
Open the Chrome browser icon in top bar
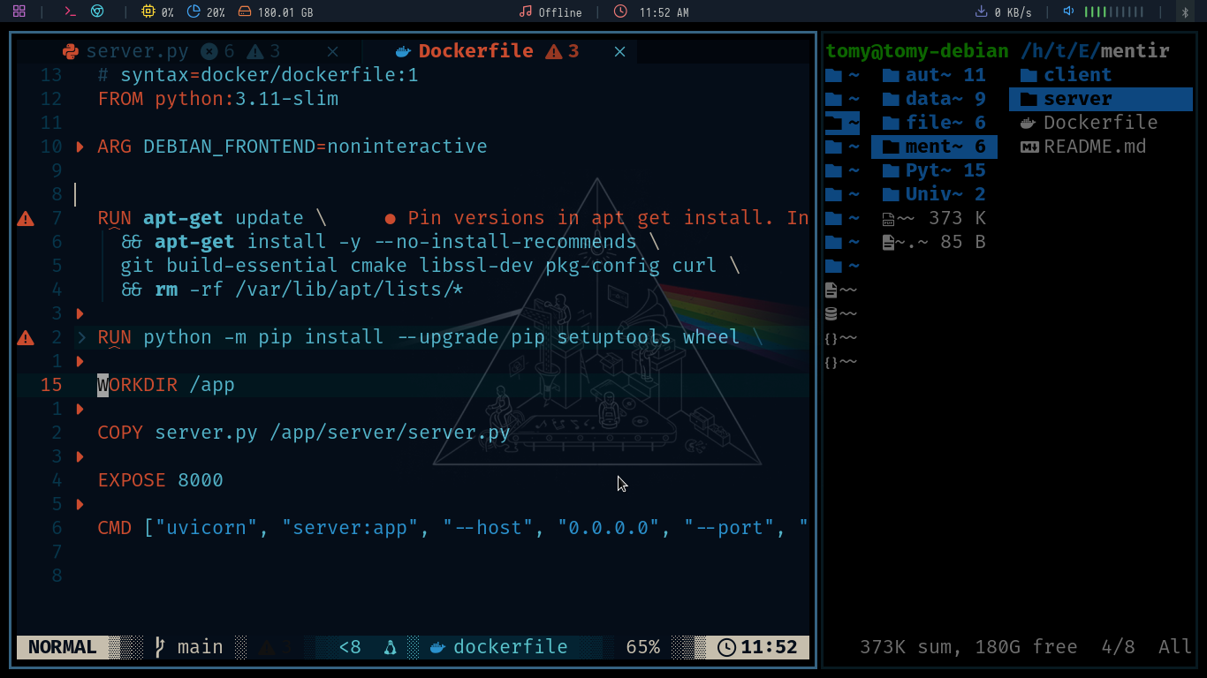pyautogui.click(x=97, y=11)
